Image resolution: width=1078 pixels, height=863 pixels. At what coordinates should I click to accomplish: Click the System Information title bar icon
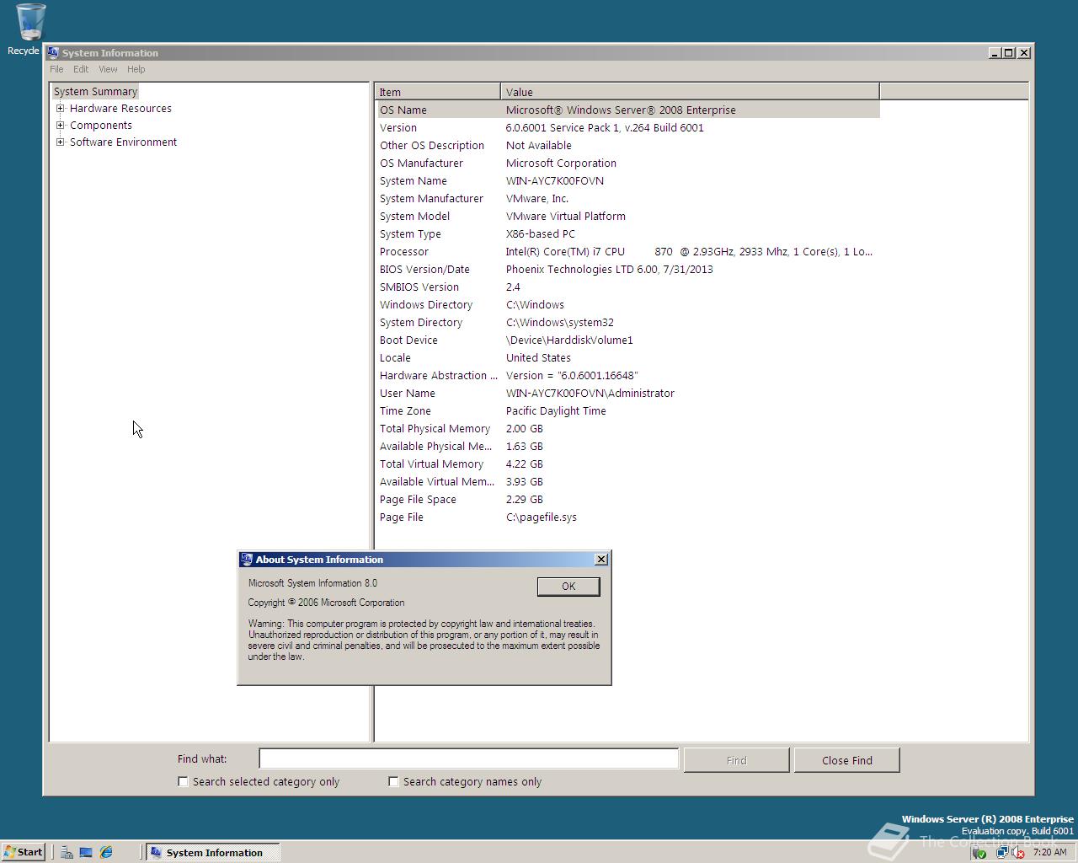click(x=53, y=52)
